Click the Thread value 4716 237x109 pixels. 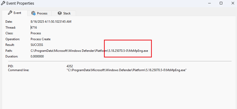coord(34,28)
